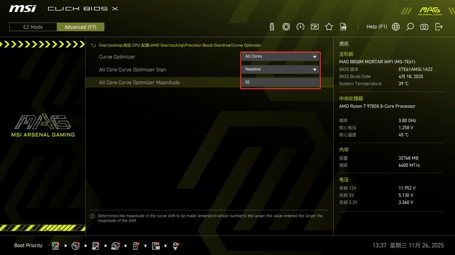Select the USB hard disk boot device
The width and height of the screenshot is (455, 255).
96,246
